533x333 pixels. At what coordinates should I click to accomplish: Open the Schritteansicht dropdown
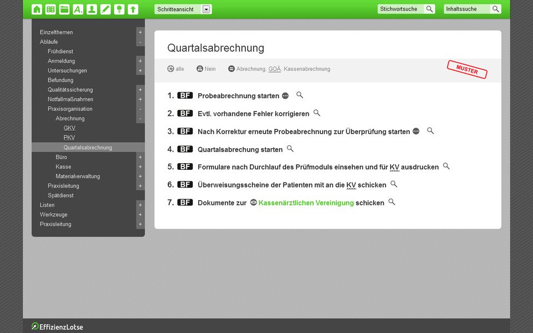coord(206,9)
